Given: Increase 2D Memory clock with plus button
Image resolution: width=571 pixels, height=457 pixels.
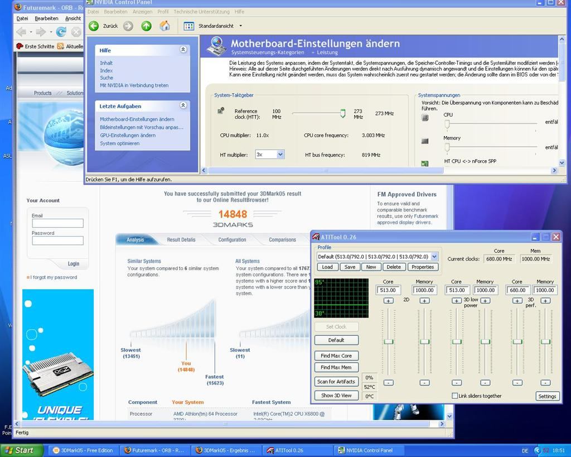Looking at the screenshot, I should point(424,301).
